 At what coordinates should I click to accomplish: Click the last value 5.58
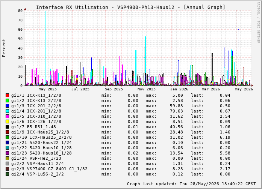pyautogui.click(x=225, y=153)
